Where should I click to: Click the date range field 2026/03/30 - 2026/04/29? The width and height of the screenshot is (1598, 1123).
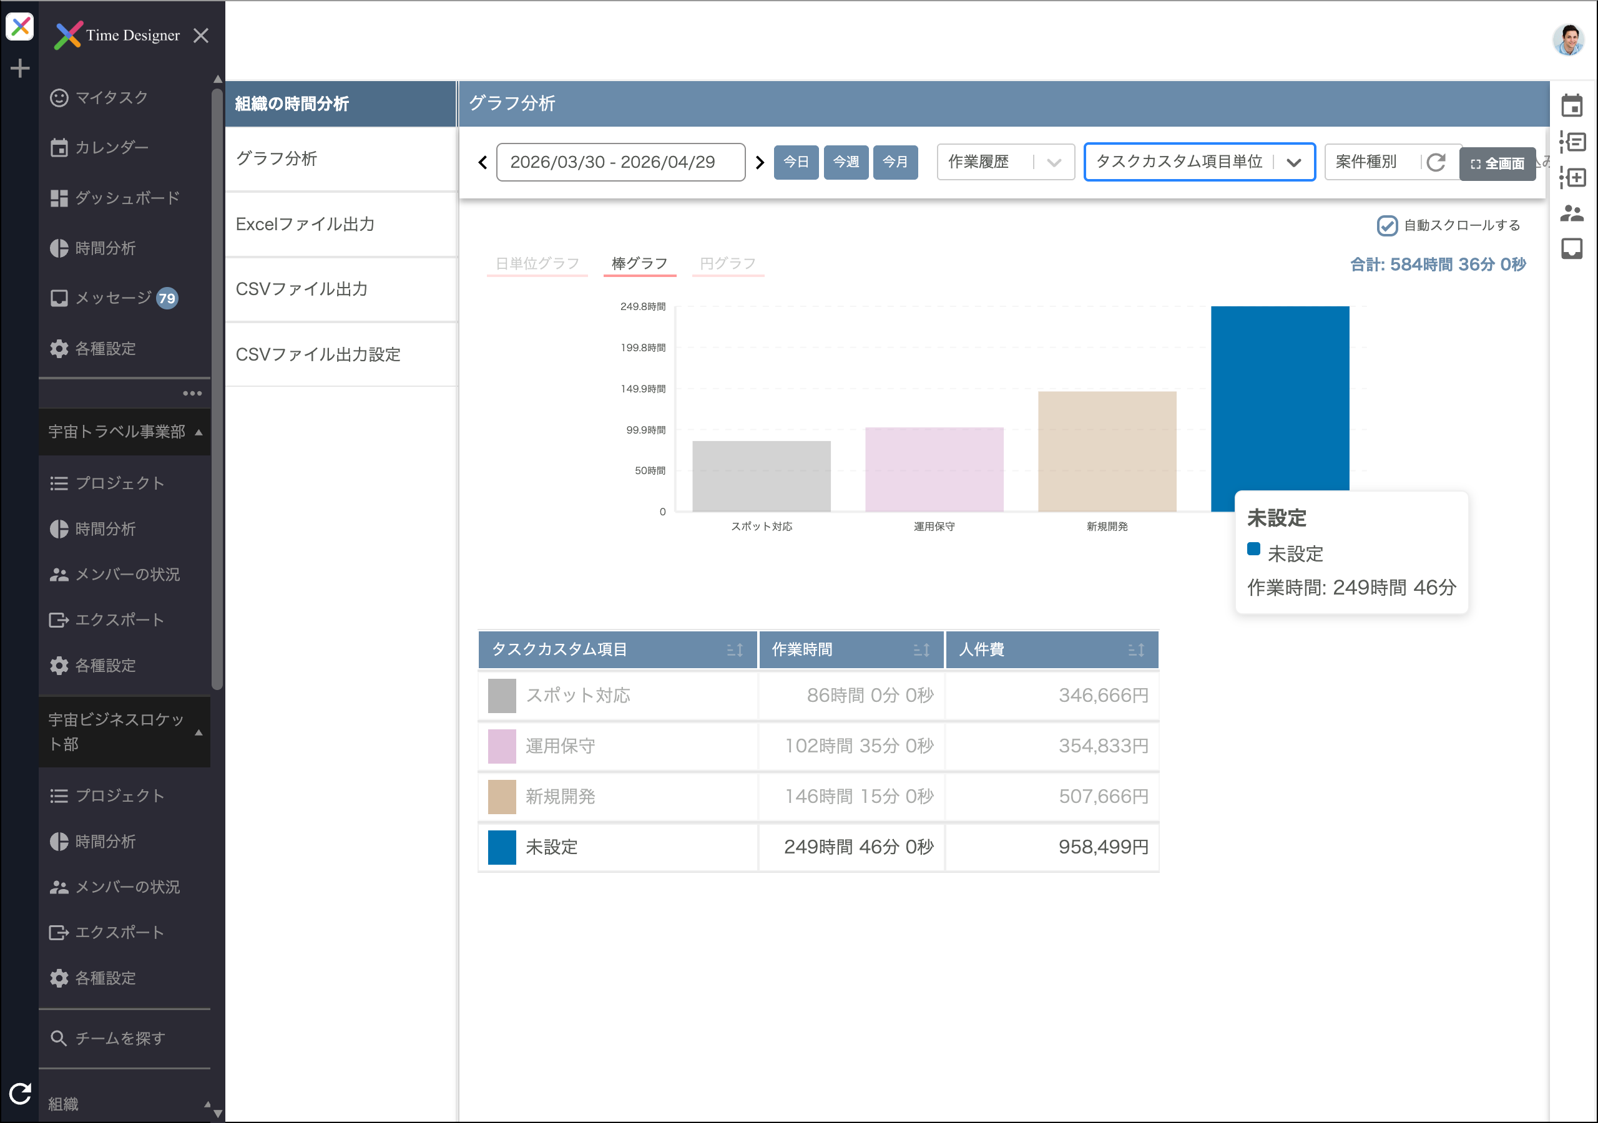point(621,162)
